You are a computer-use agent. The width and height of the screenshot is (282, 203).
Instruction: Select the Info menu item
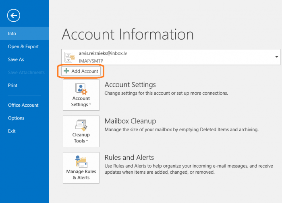tap(24, 34)
